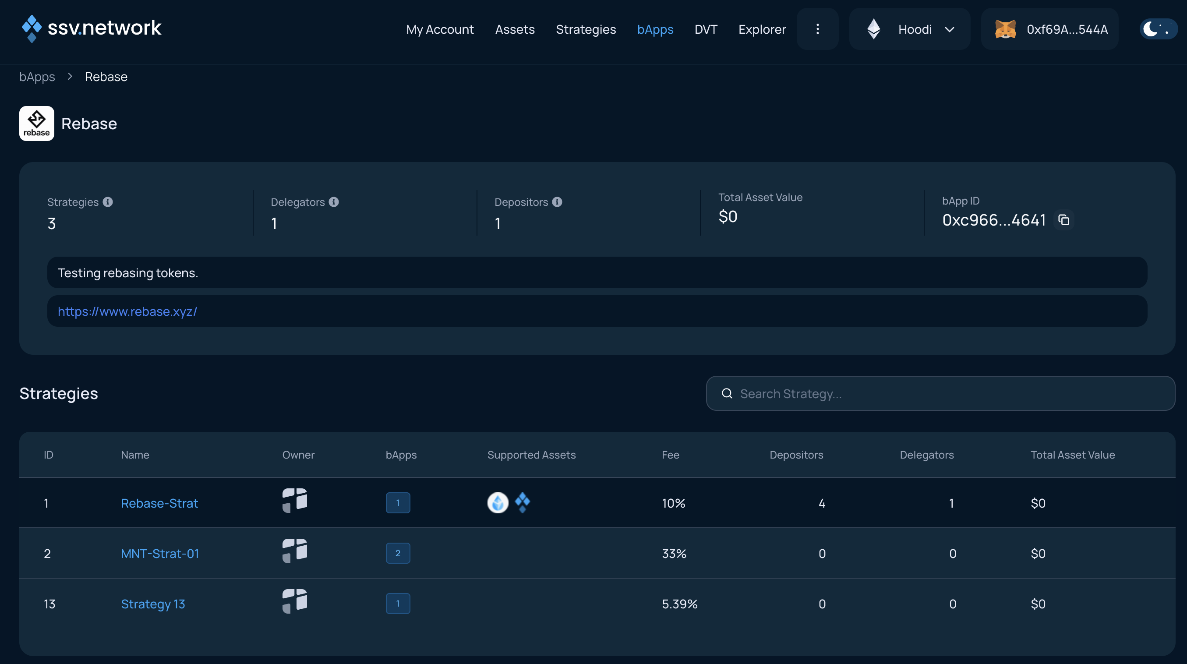Click the 5.39% fee value

pyautogui.click(x=680, y=604)
